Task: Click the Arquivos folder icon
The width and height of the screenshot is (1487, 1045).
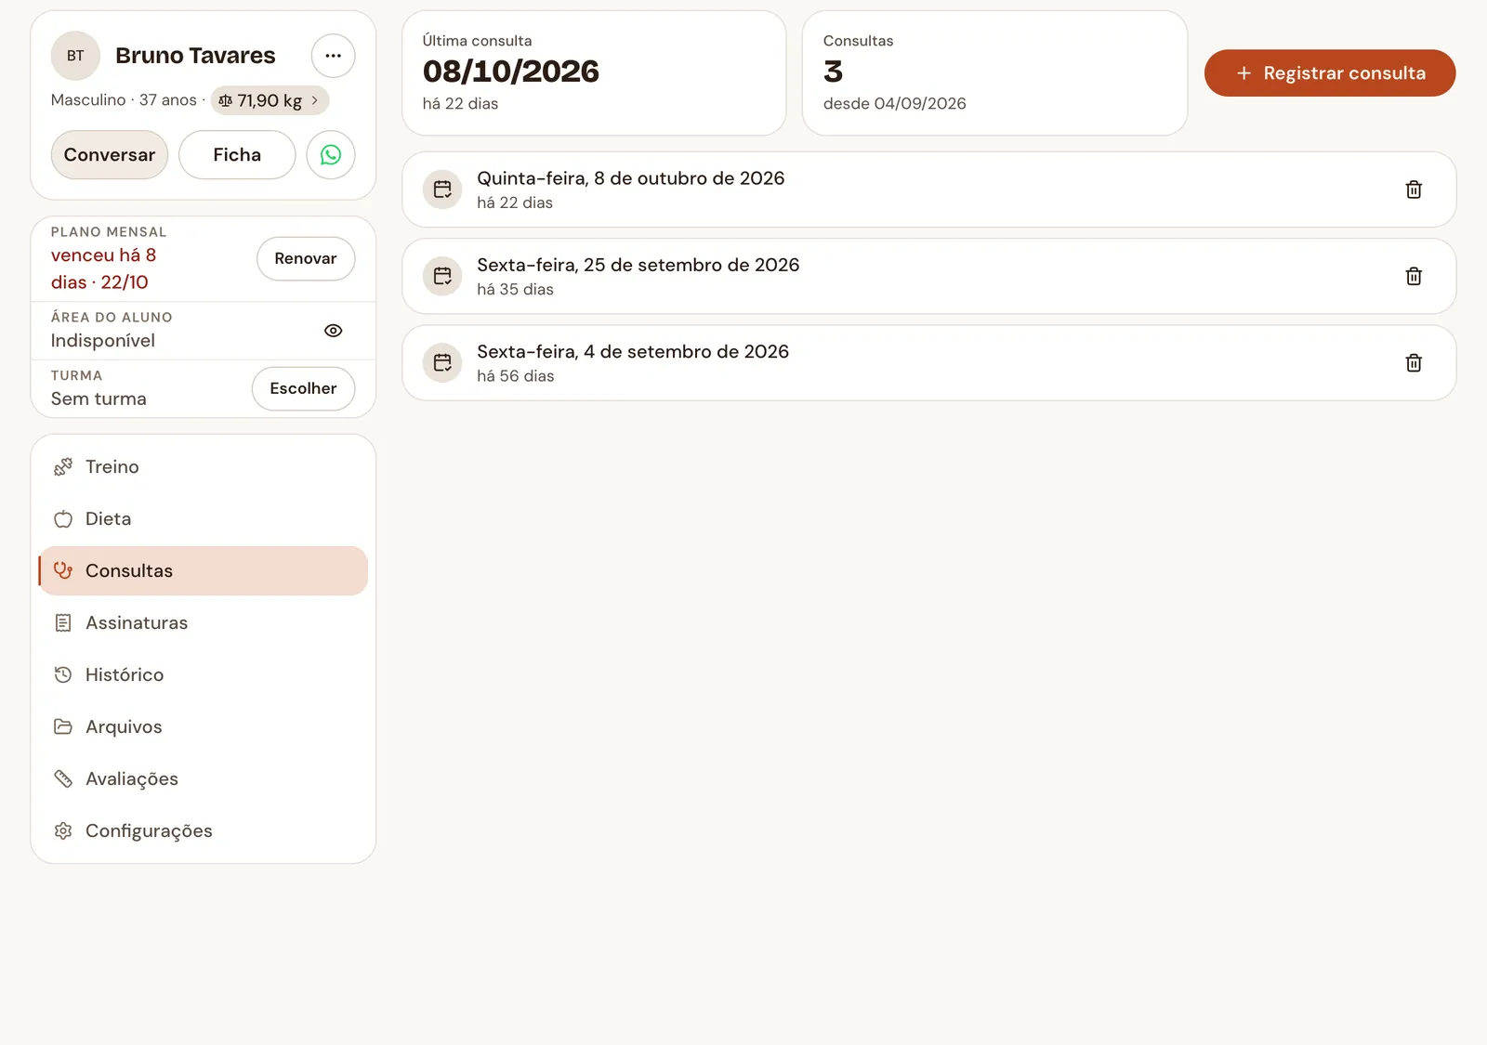Action: click(x=63, y=726)
